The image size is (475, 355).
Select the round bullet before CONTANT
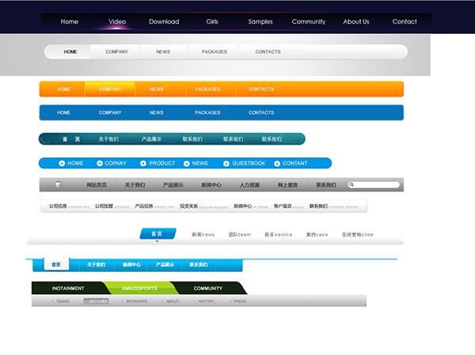pyautogui.click(x=277, y=164)
